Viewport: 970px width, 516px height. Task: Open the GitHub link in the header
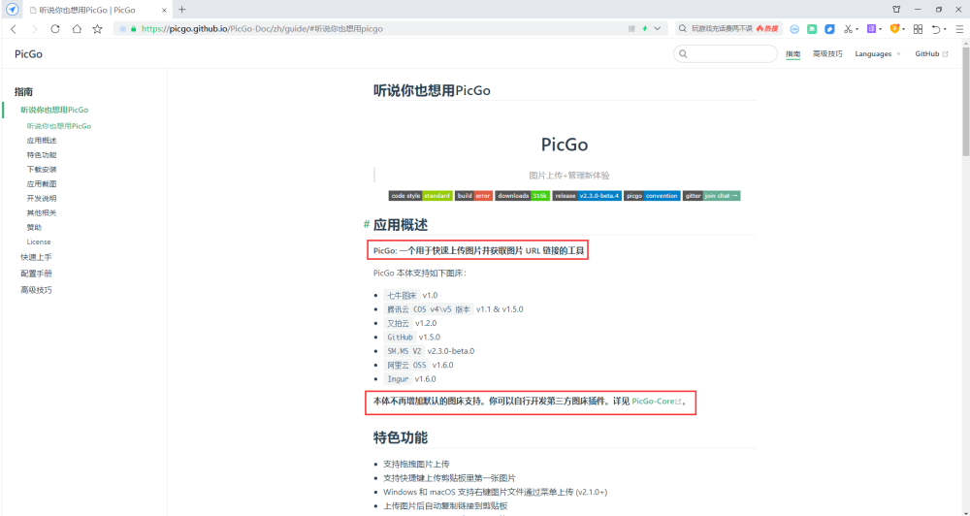(931, 53)
